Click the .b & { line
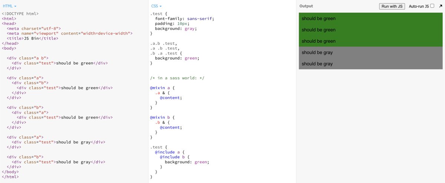445x183 pixels. (162, 122)
